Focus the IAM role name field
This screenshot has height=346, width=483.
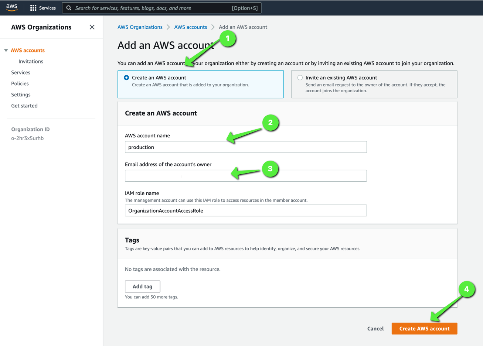pos(246,210)
